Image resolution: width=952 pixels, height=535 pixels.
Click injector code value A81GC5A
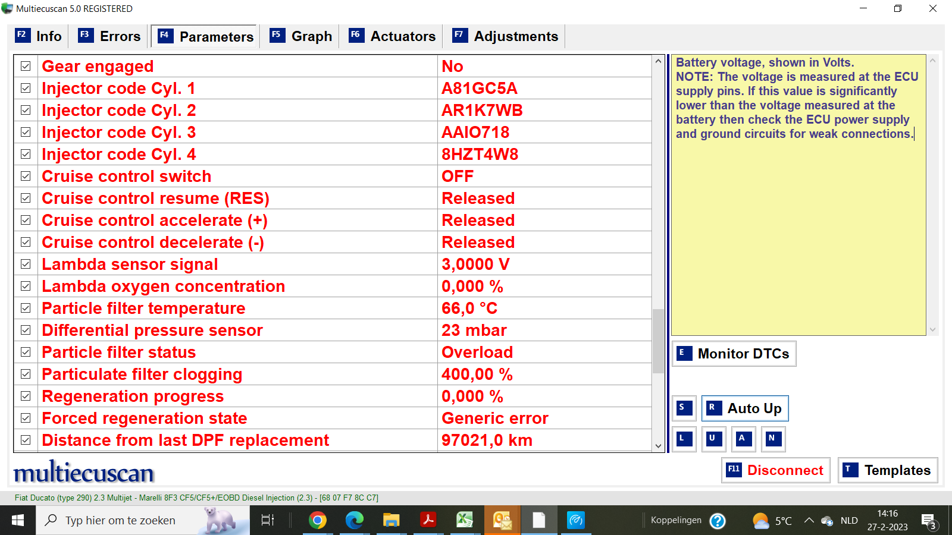tap(480, 89)
